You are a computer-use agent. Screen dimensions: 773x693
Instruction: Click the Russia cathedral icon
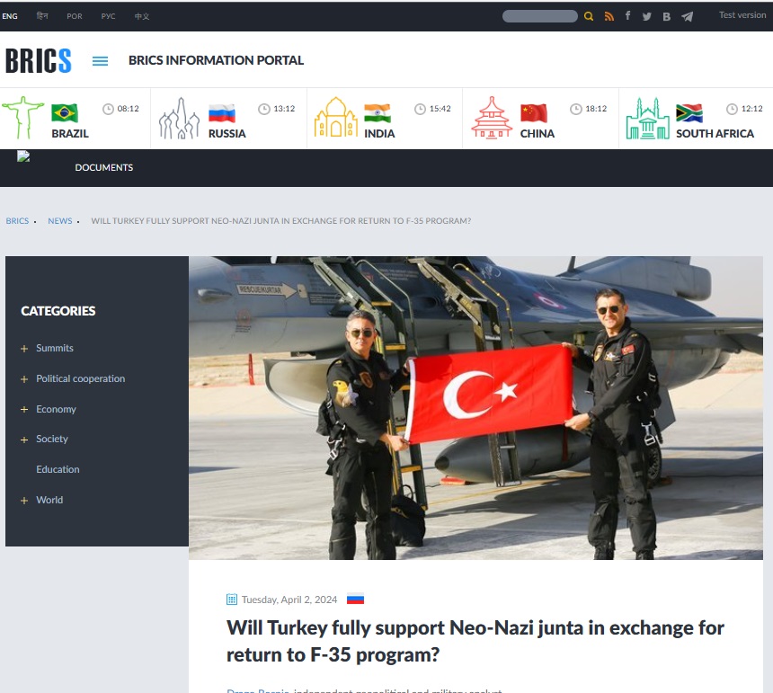[179, 119]
